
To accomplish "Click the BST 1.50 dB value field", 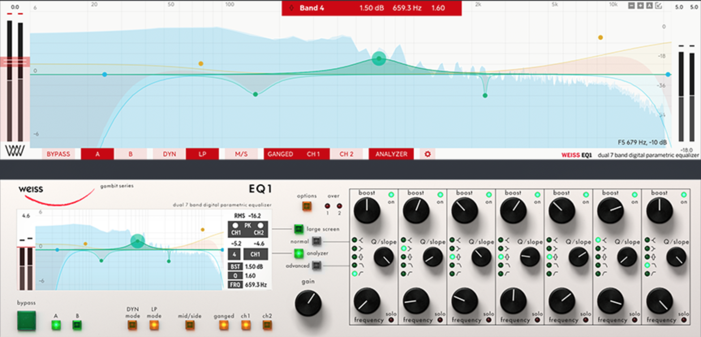I will pyautogui.click(x=254, y=267).
